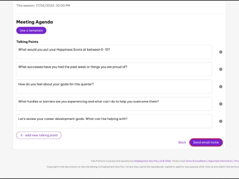
Task: Click the Use a template button
Action: 31,30
